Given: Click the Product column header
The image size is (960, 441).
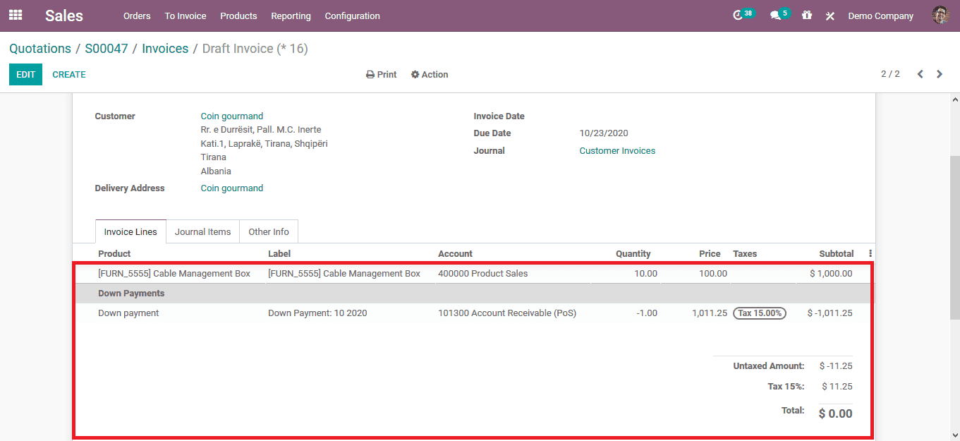Looking at the screenshot, I should (x=114, y=253).
